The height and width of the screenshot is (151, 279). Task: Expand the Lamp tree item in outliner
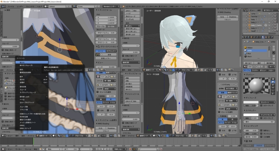click(x=246, y=14)
